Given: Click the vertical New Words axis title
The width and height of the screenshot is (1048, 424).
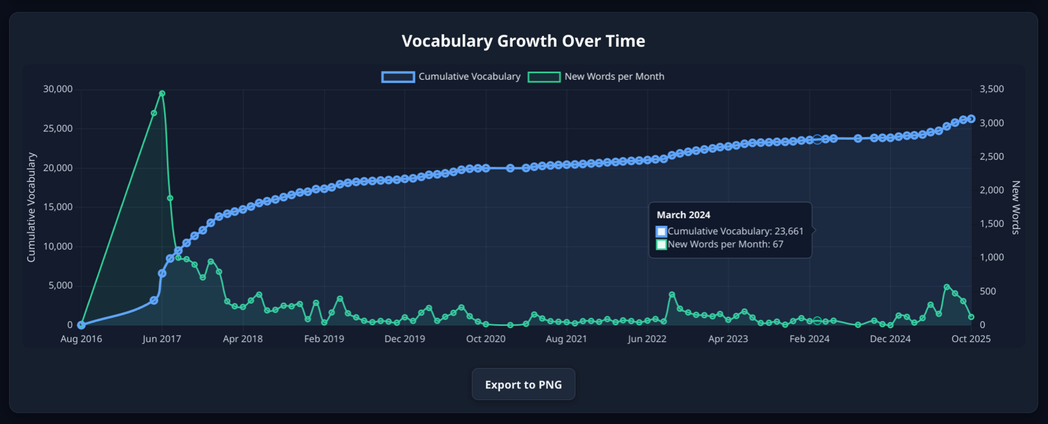Looking at the screenshot, I should 1016,208.
